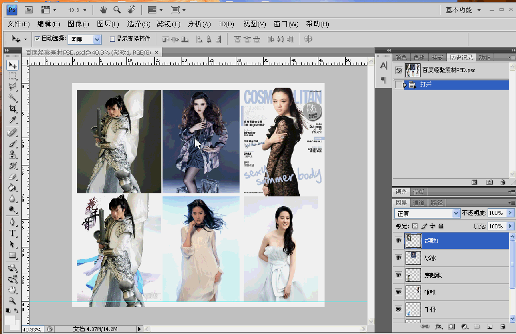
Task: Hide the 穿越歌 layer
Action: point(398,275)
